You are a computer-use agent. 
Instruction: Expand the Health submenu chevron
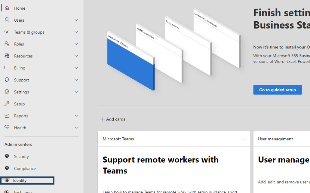76,127
